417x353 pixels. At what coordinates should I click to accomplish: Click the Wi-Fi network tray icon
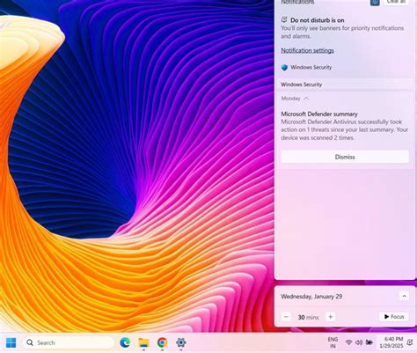coord(348,342)
